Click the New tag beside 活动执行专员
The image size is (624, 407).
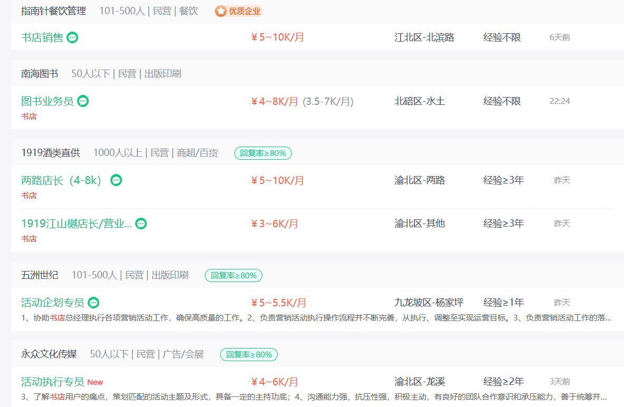(x=95, y=382)
